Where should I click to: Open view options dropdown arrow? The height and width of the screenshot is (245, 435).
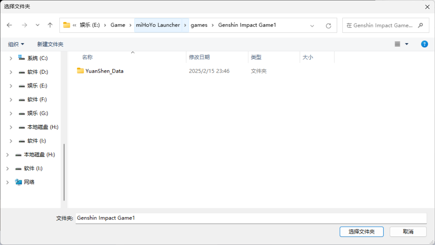(406, 44)
